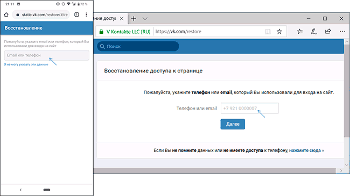
Task: Click the vertical scrollbar up arrow
Action: pos(347,42)
